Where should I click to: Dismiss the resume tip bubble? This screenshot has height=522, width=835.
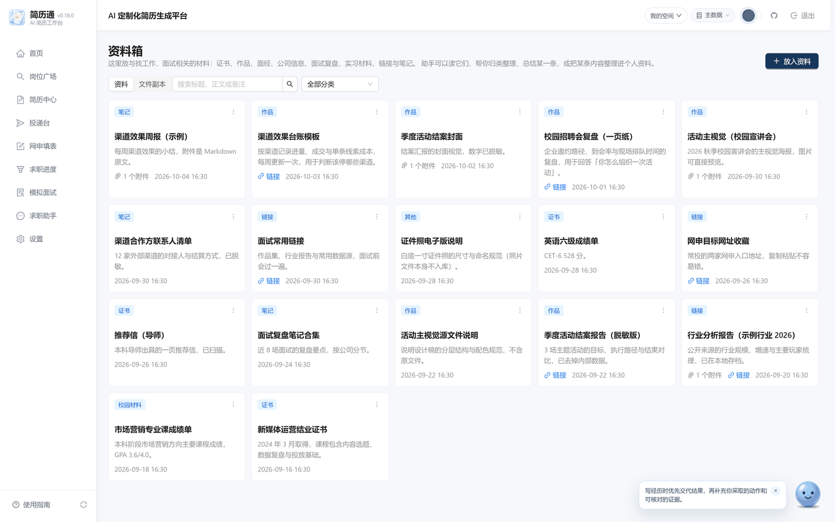coord(775,491)
